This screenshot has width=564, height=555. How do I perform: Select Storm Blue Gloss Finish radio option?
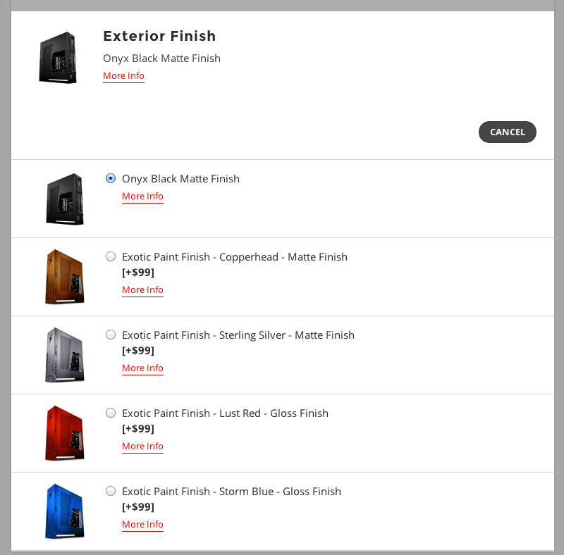click(111, 491)
